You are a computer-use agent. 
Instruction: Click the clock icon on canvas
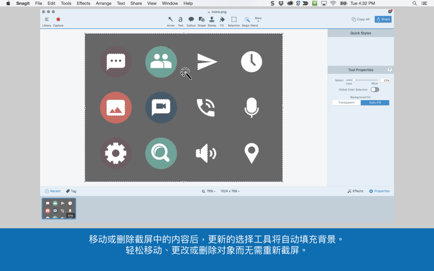tap(251, 62)
